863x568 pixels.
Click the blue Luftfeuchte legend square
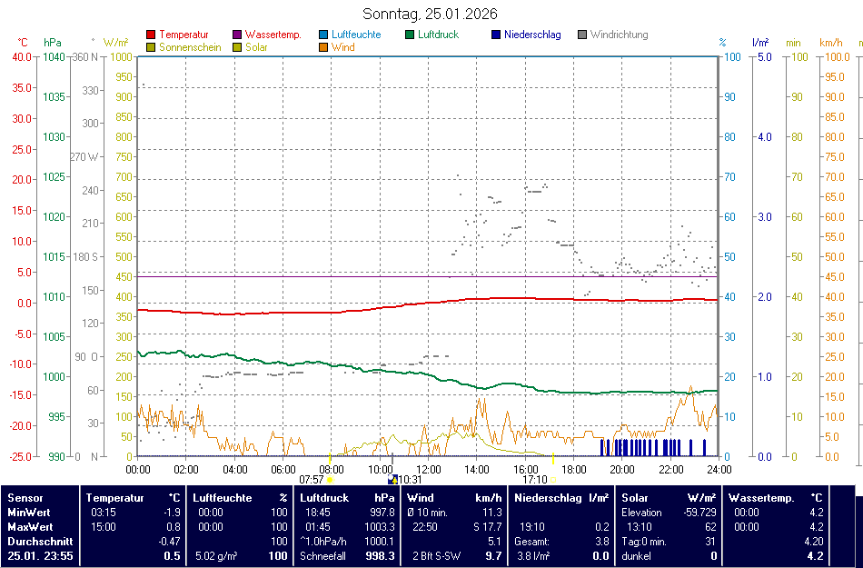[x=323, y=35]
